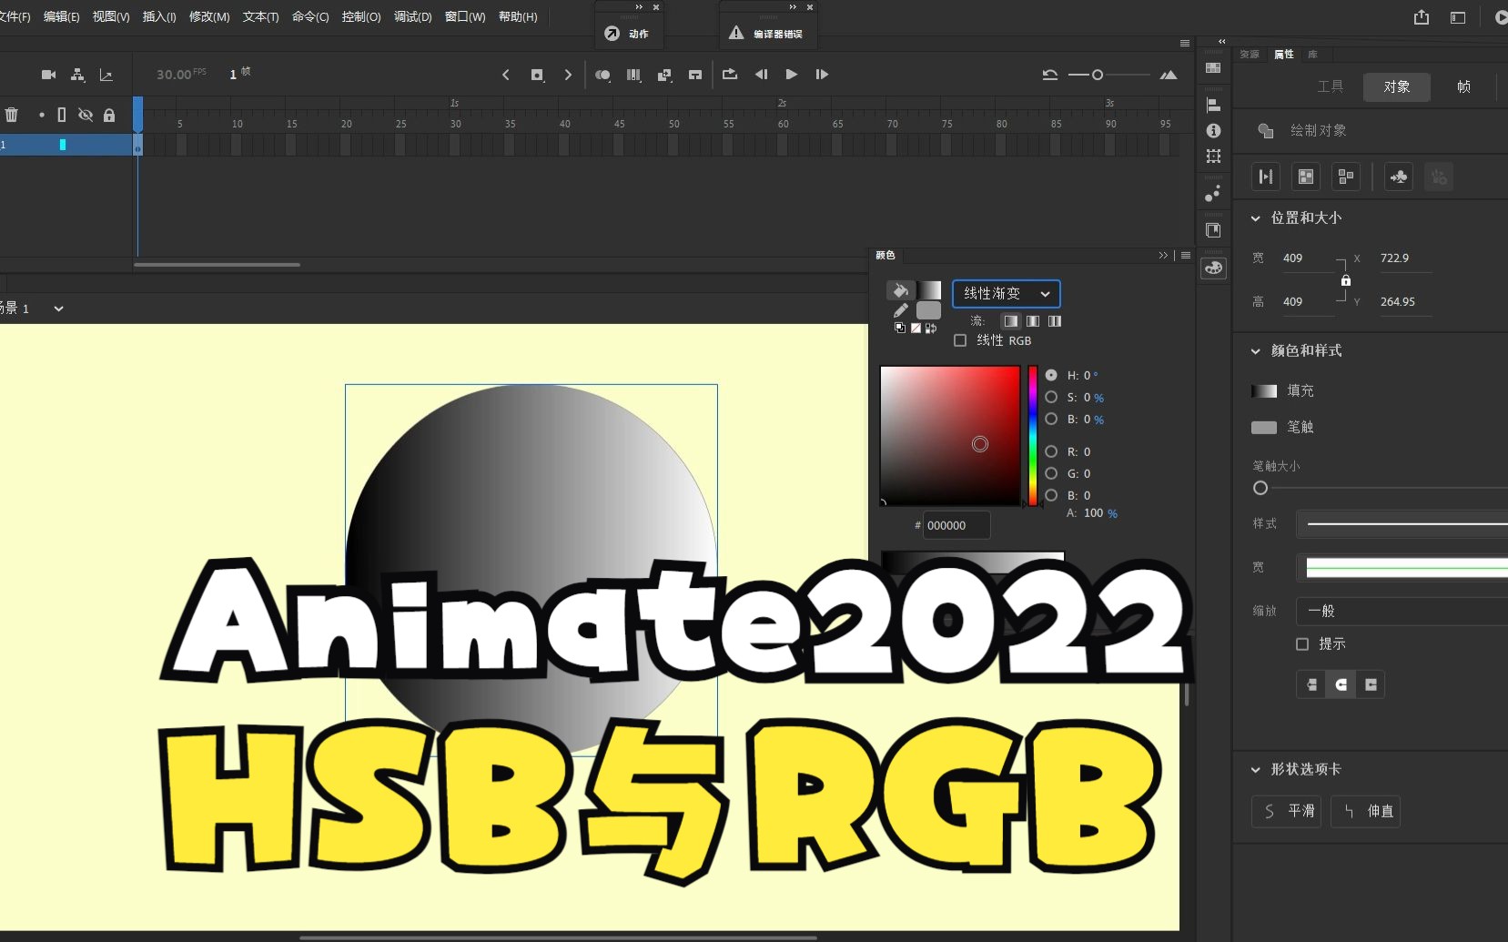Viewport: 1508px width, 942px height.
Task: Click the insert keyframe icon in timeline toolbar
Action: pos(537,75)
